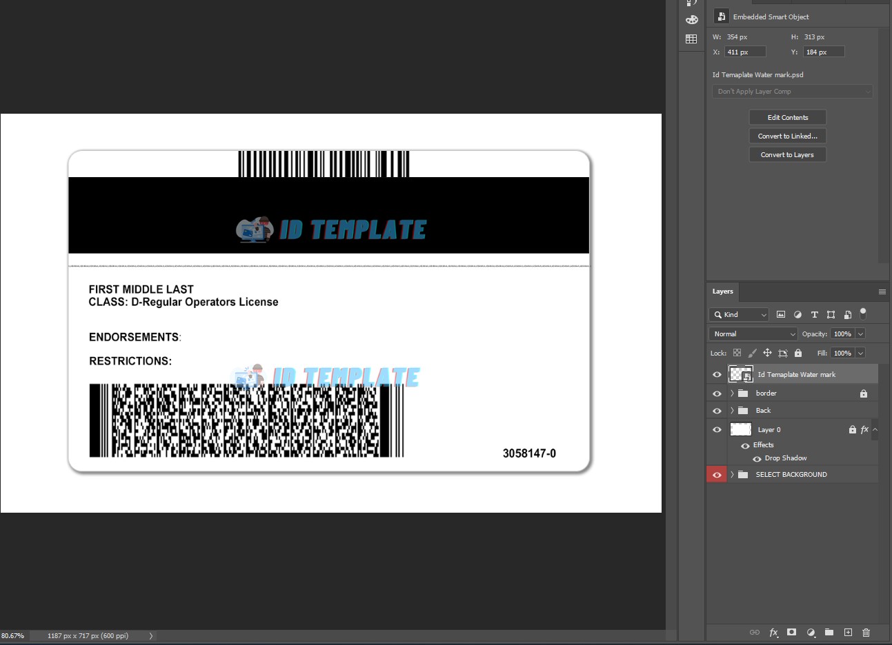Lock transparent pixels
892x645 pixels.
coord(737,353)
